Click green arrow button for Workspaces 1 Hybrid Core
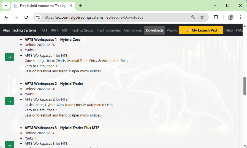This screenshot has width=247, height=148. (9, 57)
